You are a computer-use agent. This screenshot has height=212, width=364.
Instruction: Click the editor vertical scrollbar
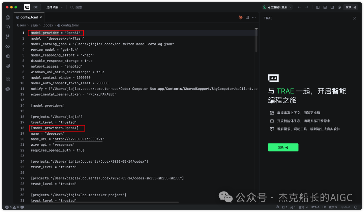pyautogui.click(x=256, y=41)
